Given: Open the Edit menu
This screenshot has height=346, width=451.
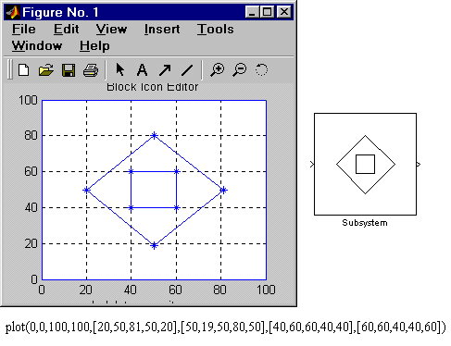Looking at the screenshot, I should coord(66,30).
